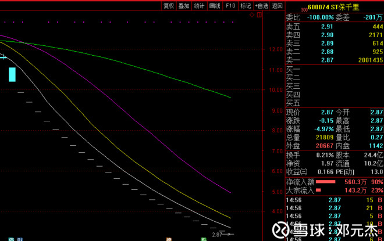The image size is (384, 241).
Task: Click the 143.2万 block inflow amount
Action: point(356,190)
